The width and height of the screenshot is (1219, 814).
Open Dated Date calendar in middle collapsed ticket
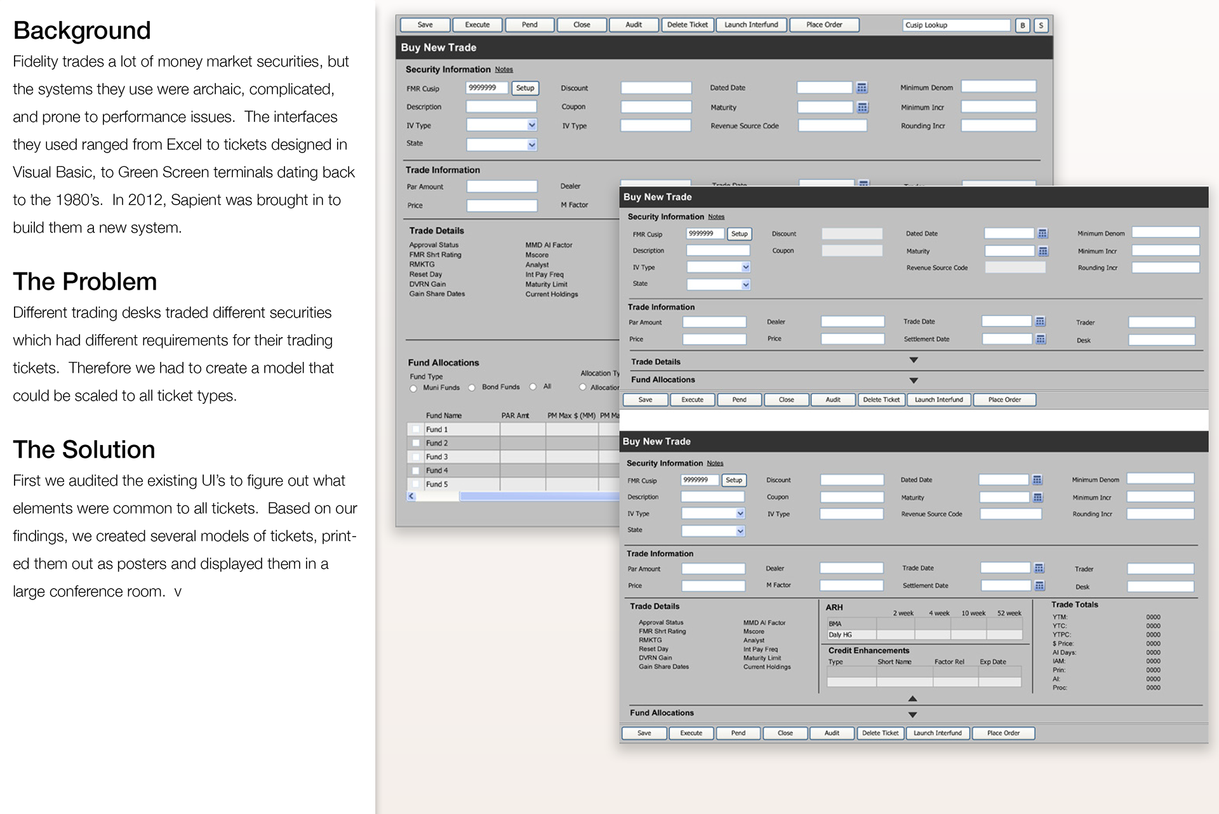click(1042, 234)
